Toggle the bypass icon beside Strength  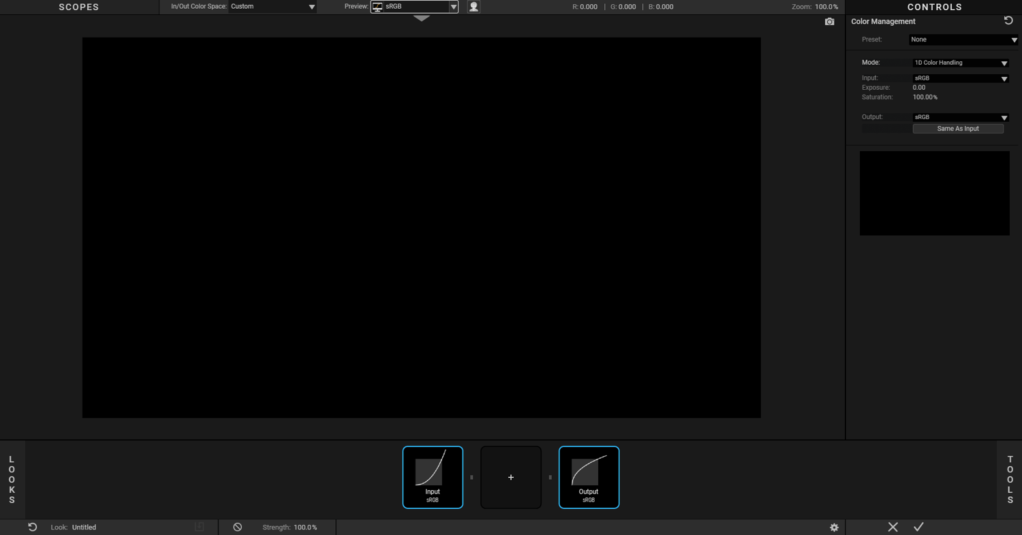[237, 527]
